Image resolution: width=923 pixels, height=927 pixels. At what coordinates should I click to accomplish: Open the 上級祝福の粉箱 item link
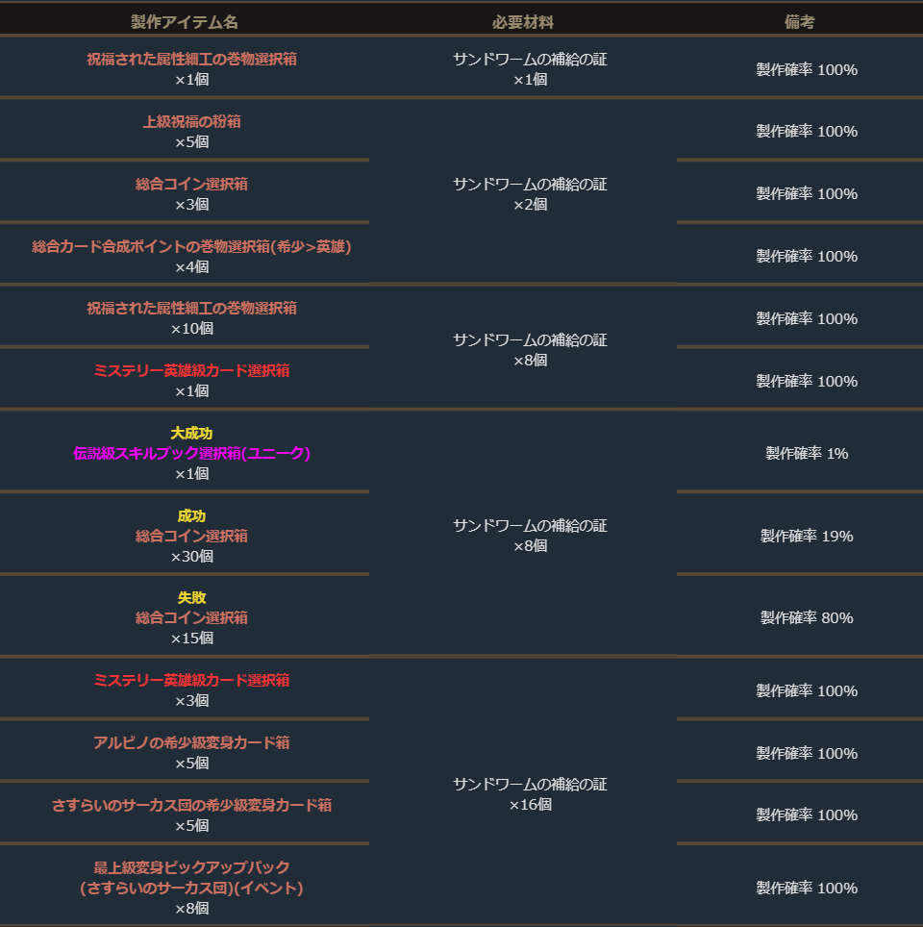pyautogui.click(x=191, y=121)
